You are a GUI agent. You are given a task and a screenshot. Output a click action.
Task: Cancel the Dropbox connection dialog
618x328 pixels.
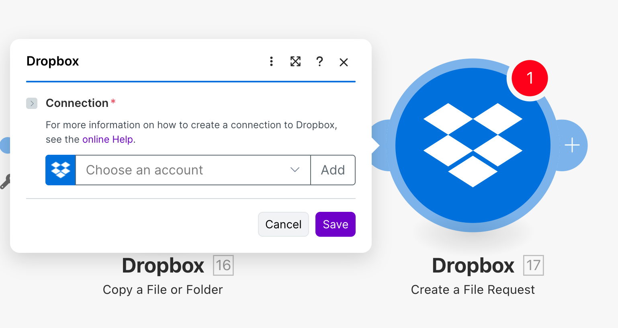pos(283,224)
